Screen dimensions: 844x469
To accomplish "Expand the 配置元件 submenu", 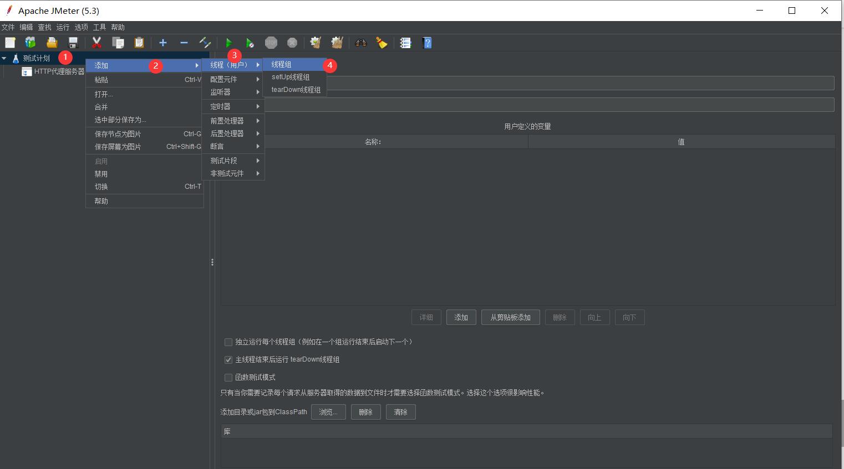I will [233, 79].
